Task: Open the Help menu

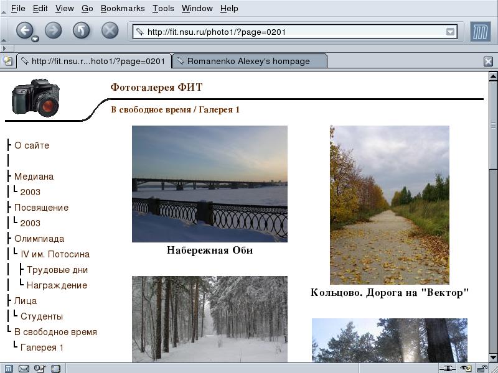Action: point(229,9)
